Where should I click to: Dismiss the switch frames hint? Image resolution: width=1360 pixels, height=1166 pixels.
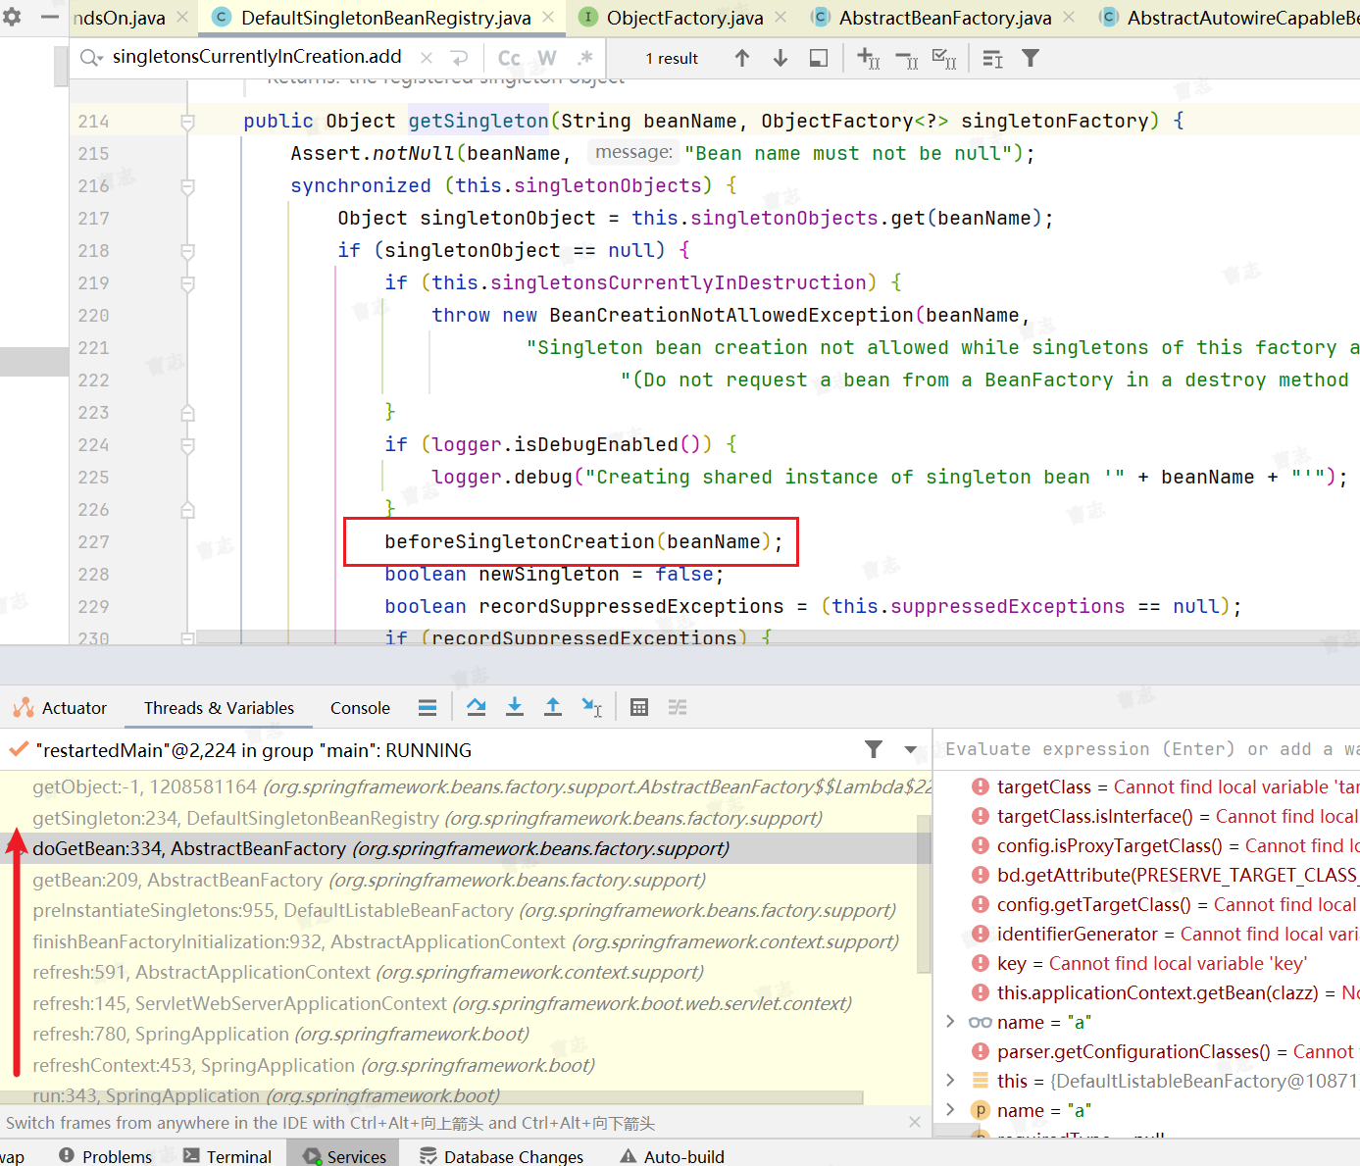tap(915, 1122)
